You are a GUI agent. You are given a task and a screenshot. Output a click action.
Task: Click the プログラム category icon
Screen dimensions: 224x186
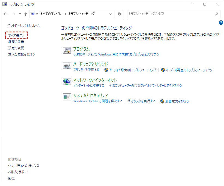coord(67,50)
